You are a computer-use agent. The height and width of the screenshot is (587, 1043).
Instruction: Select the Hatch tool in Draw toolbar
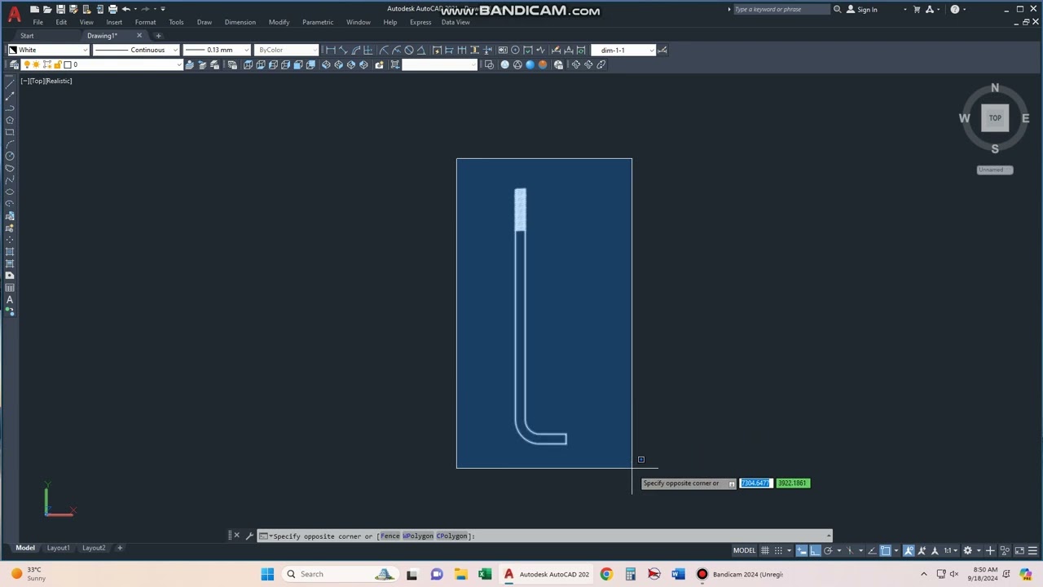(x=10, y=251)
